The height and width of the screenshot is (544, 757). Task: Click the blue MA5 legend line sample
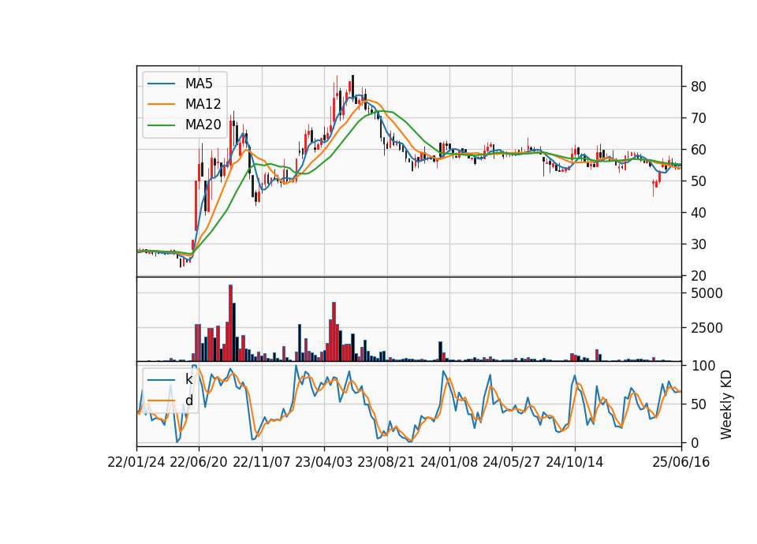pos(161,84)
